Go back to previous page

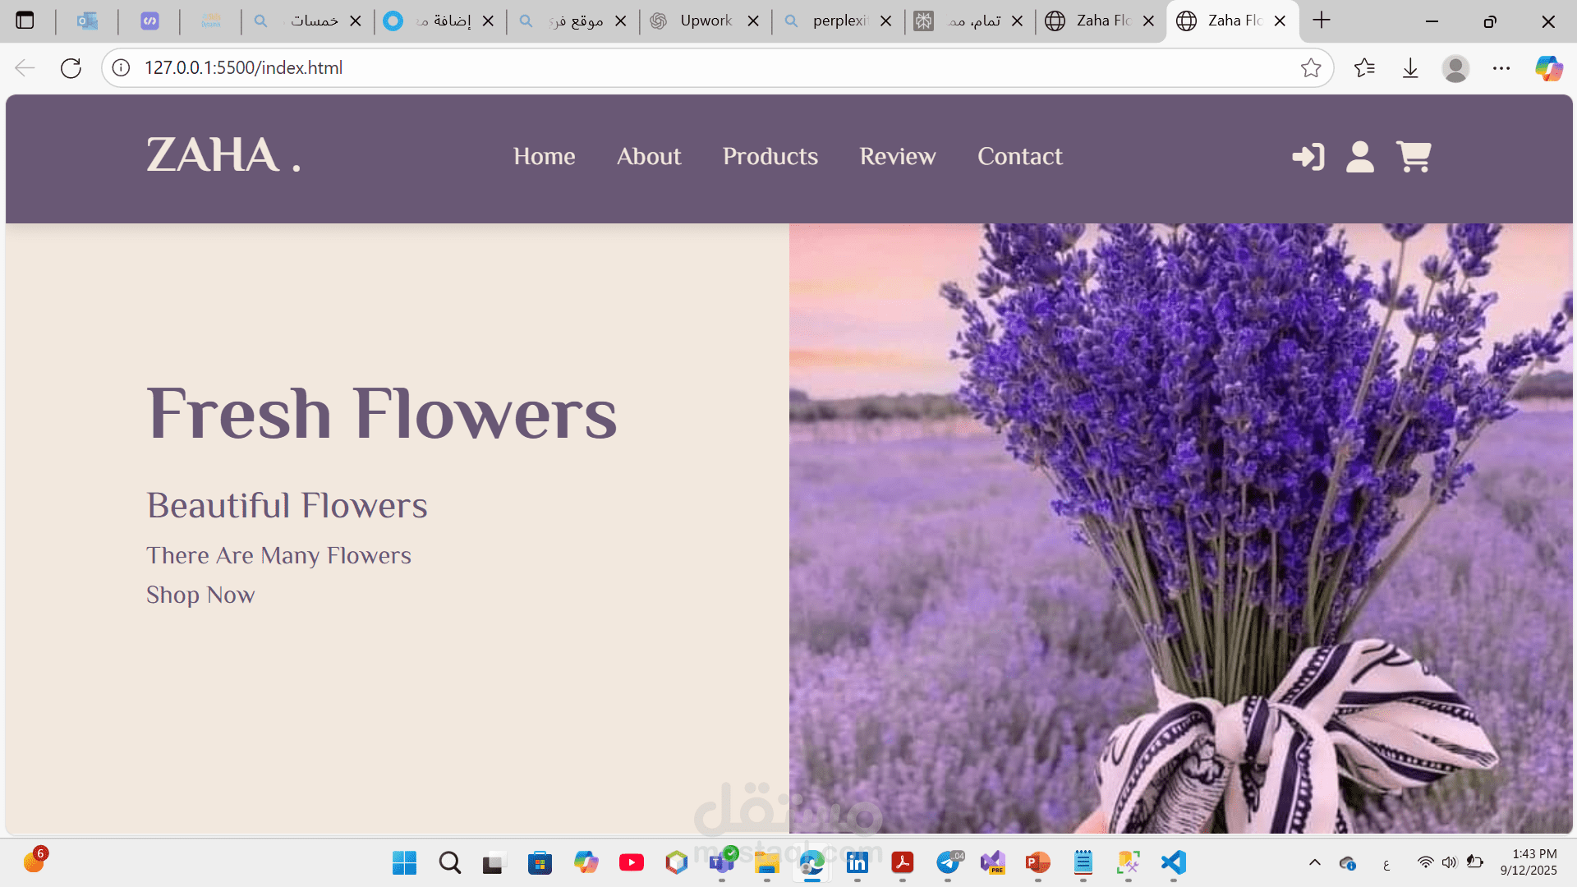point(25,67)
